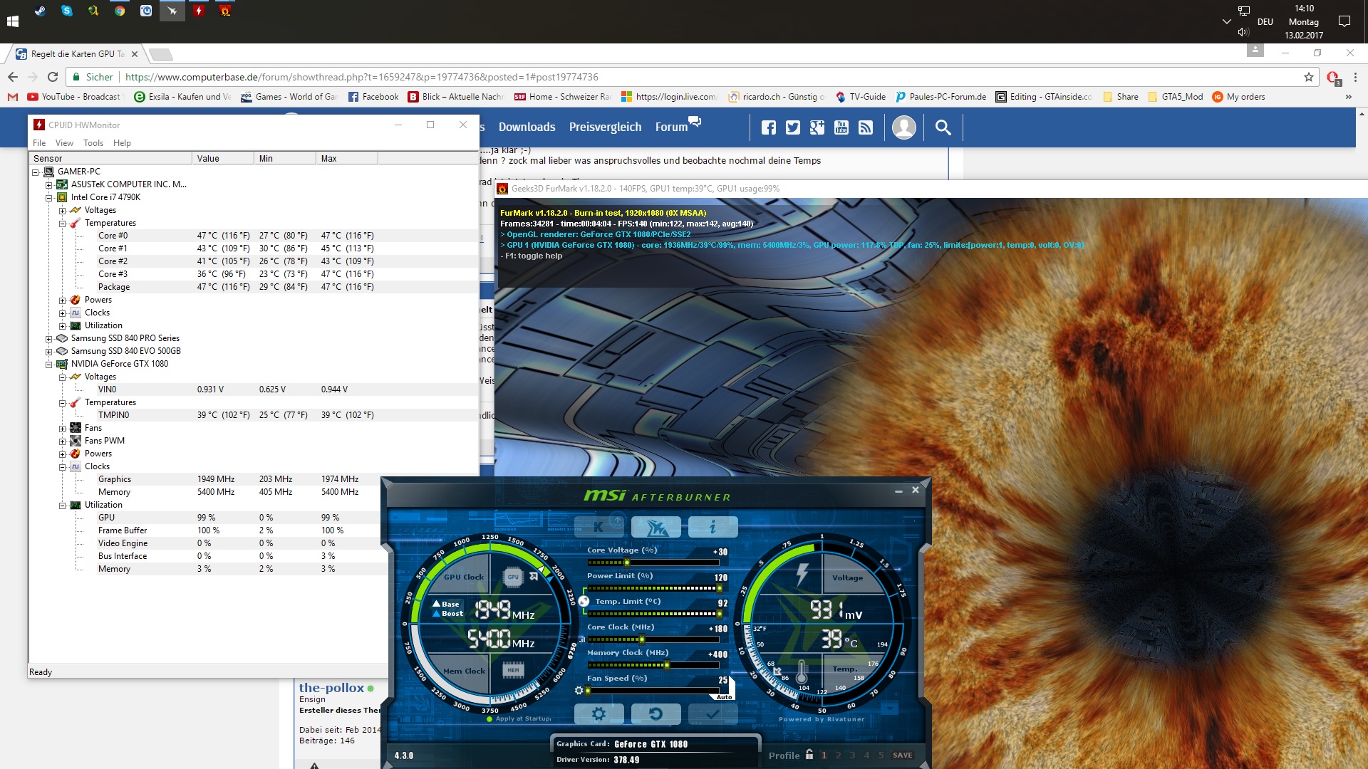Image resolution: width=1368 pixels, height=769 pixels.
Task: Collapse the Intel Core i7 4790K node
Action: click(x=49, y=197)
